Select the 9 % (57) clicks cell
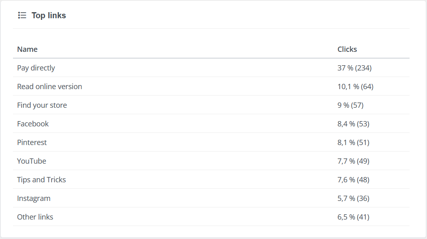The height and width of the screenshot is (239, 427). (x=350, y=105)
